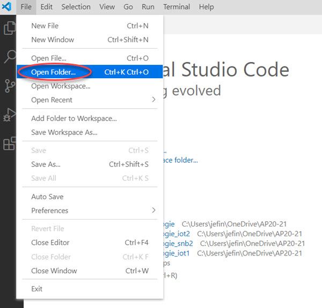Viewport: 322px width, 308px height.
Task: Open the workspace folder link on Welcome page
Action: pos(180,160)
